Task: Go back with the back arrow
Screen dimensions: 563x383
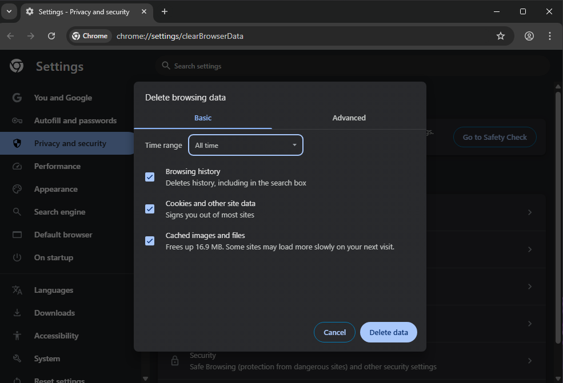Action: (x=10, y=36)
